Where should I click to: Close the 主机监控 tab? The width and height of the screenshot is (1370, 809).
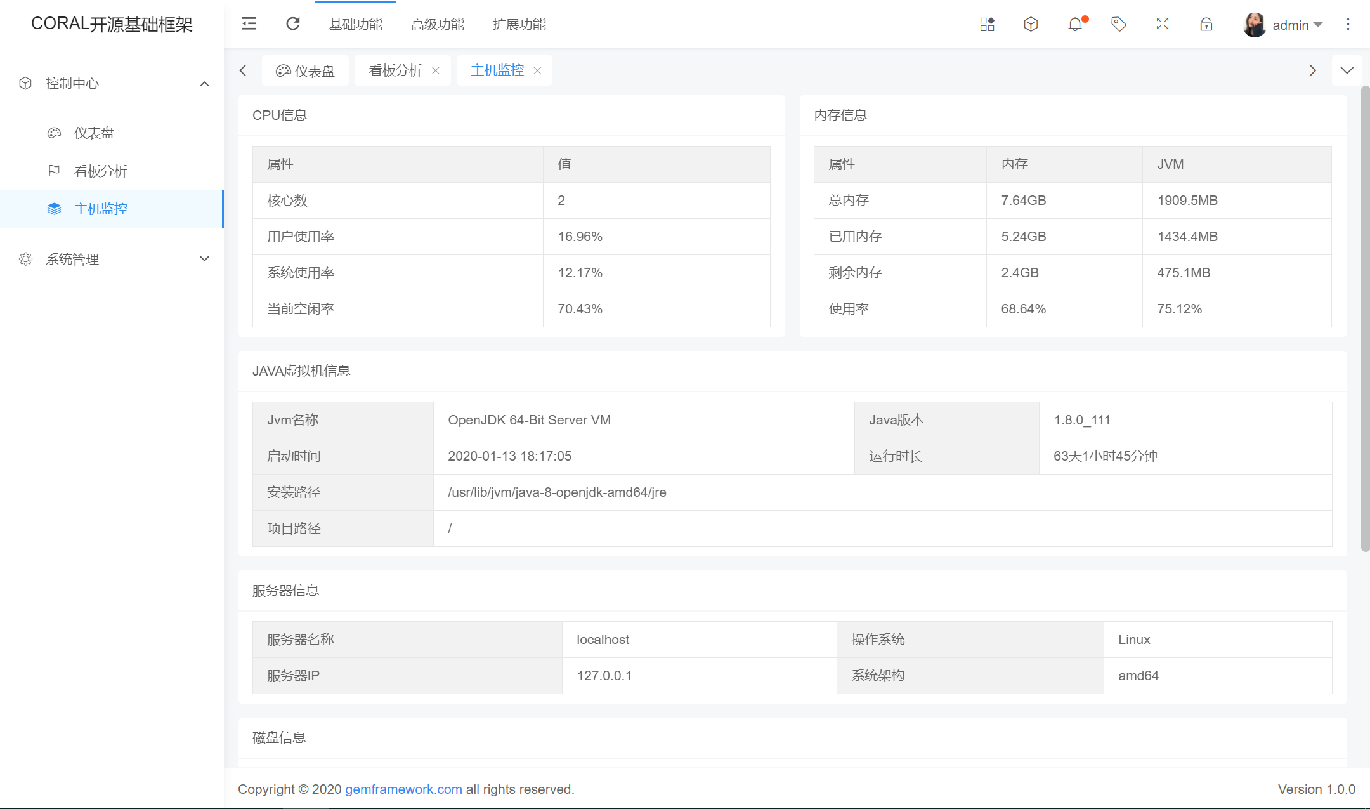pos(538,70)
